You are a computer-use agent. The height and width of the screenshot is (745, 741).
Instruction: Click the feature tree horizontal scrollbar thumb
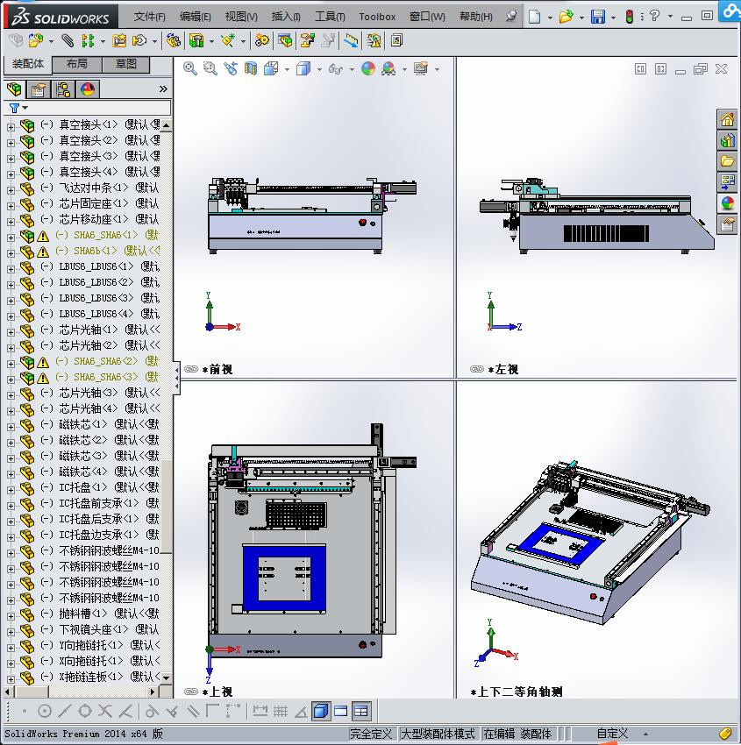point(30,692)
